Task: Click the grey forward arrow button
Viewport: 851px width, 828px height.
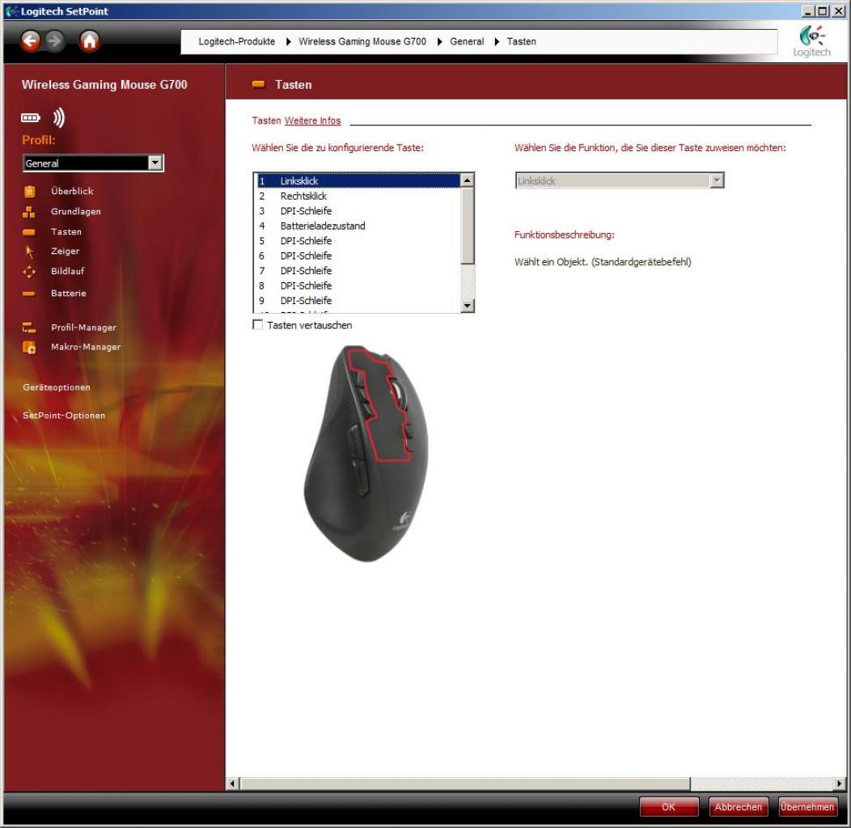Action: point(54,40)
